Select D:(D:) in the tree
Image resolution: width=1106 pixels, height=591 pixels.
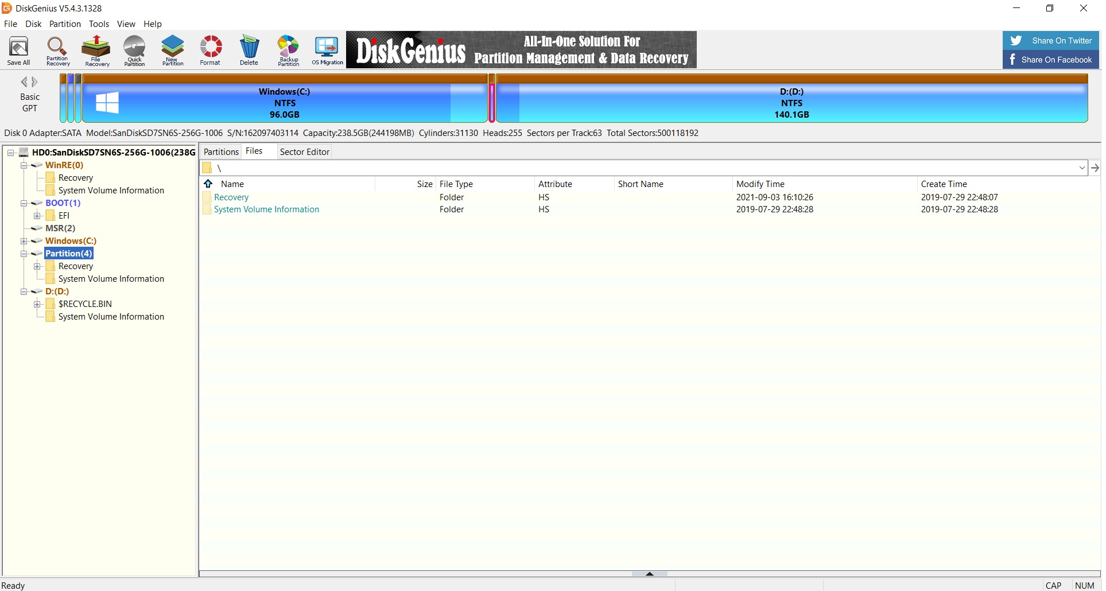tap(57, 291)
